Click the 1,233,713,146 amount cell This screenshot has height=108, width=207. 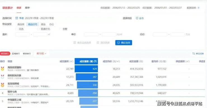136,101
